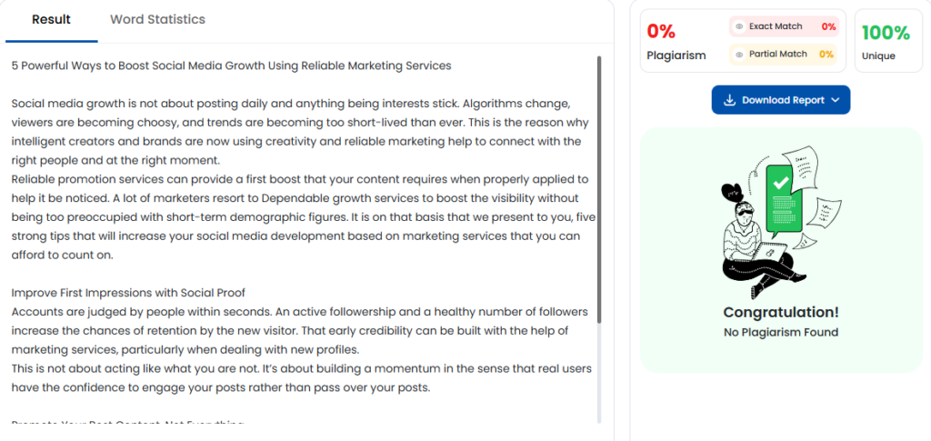Click the green checkmark on the phone illustration
This screenshot has width=931, height=441.
(x=780, y=182)
